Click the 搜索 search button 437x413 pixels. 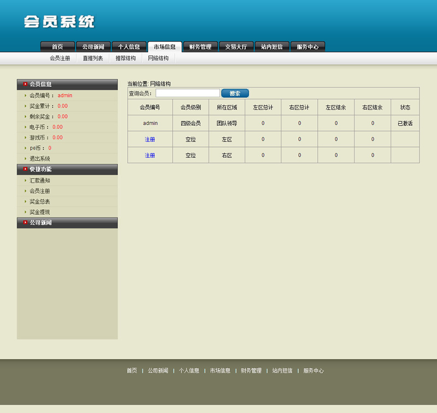click(235, 93)
